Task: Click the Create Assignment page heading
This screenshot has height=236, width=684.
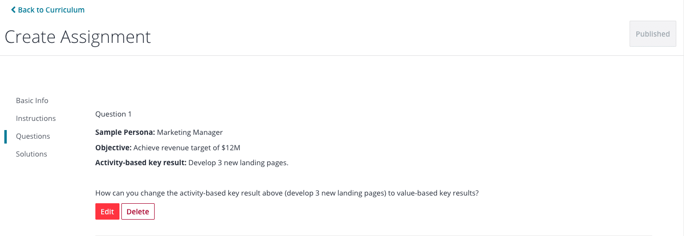Action: click(x=78, y=37)
